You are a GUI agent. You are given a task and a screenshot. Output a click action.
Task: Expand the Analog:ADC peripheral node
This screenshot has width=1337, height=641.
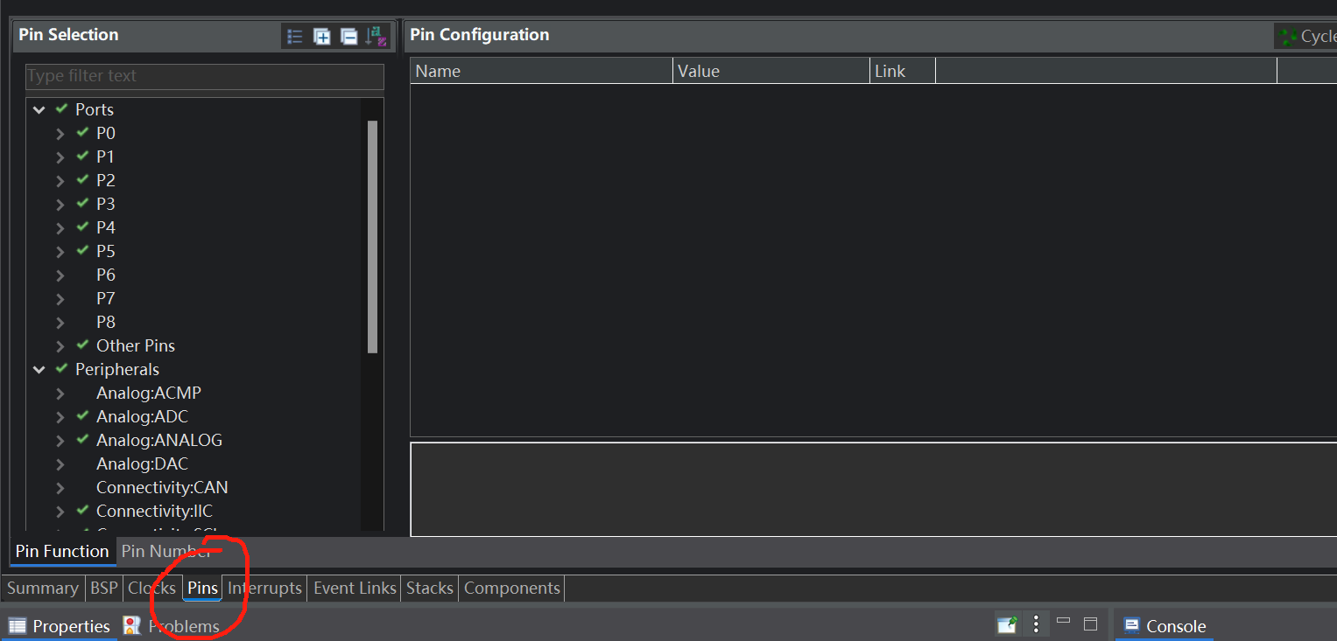tap(60, 417)
